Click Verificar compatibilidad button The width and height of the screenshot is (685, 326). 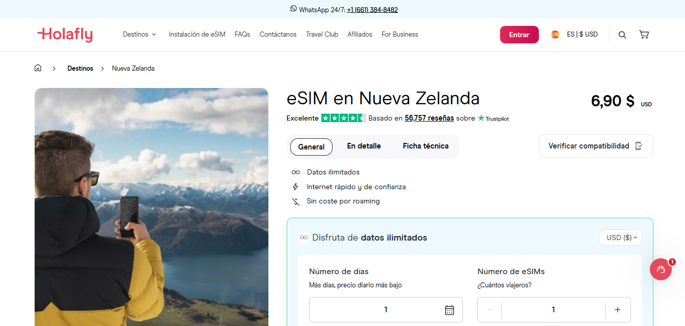[x=596, y=146]
